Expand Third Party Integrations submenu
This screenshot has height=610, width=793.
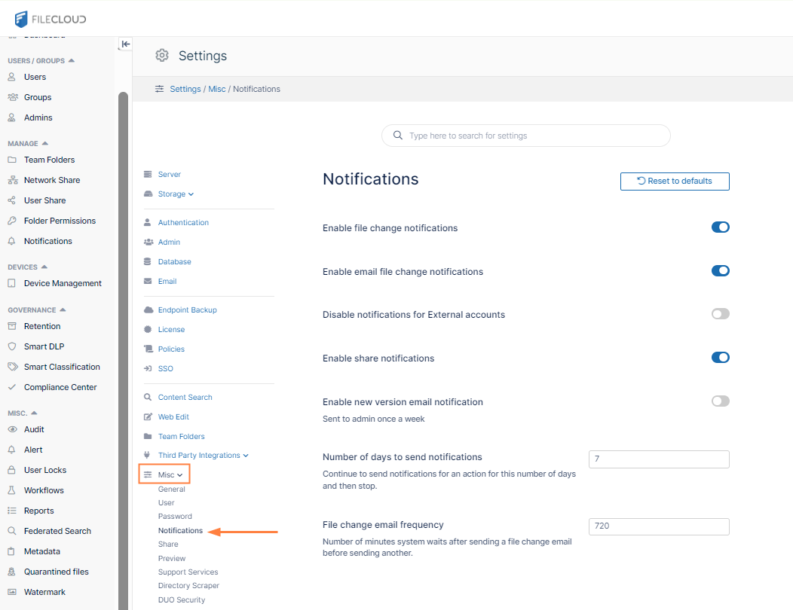pyautogui.click(x=204, y=456)
